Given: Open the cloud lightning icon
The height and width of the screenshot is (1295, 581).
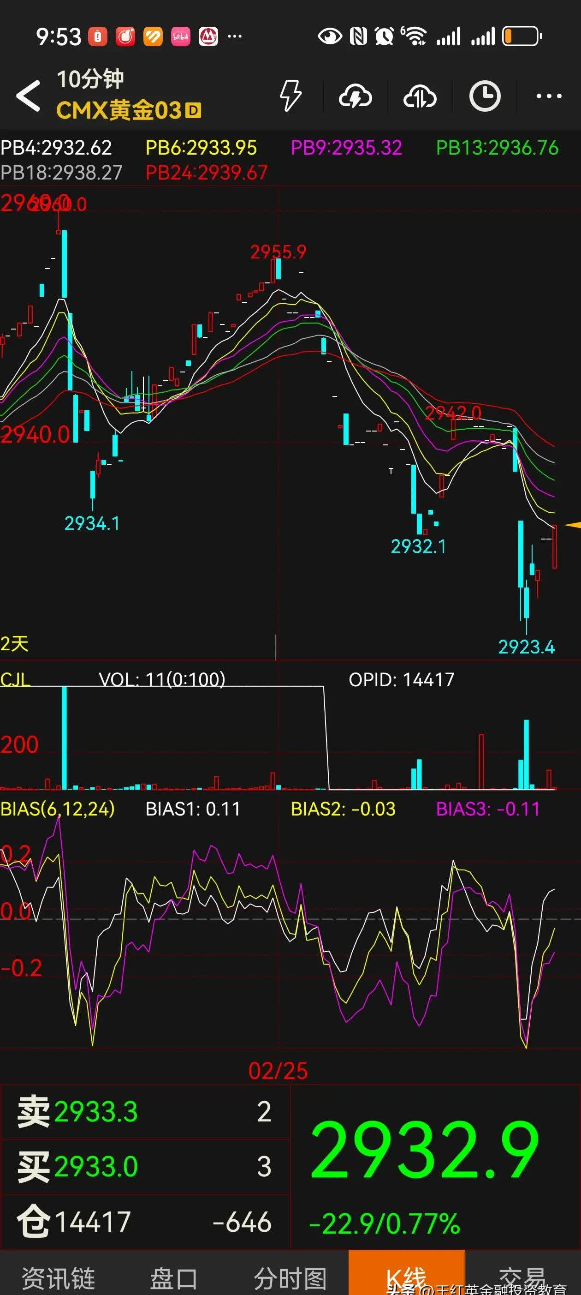Looking at the screenshot, I should [355, 96].
